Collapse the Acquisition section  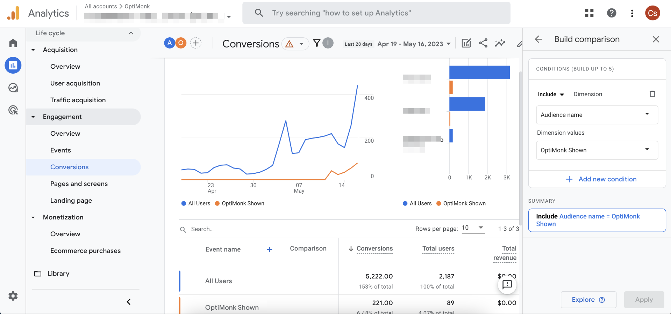33,50
